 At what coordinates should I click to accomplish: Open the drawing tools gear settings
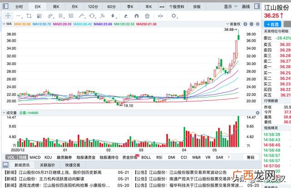coord(174,16)
